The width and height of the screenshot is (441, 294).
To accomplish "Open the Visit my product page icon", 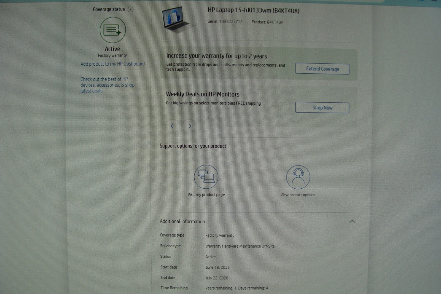I will tap(206, 177).
